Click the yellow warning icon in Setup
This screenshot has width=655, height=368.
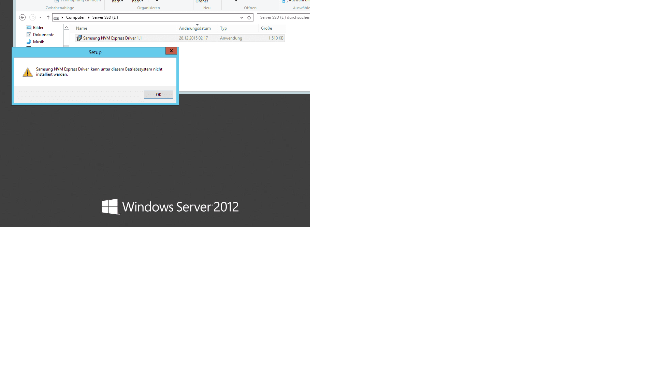28,72
